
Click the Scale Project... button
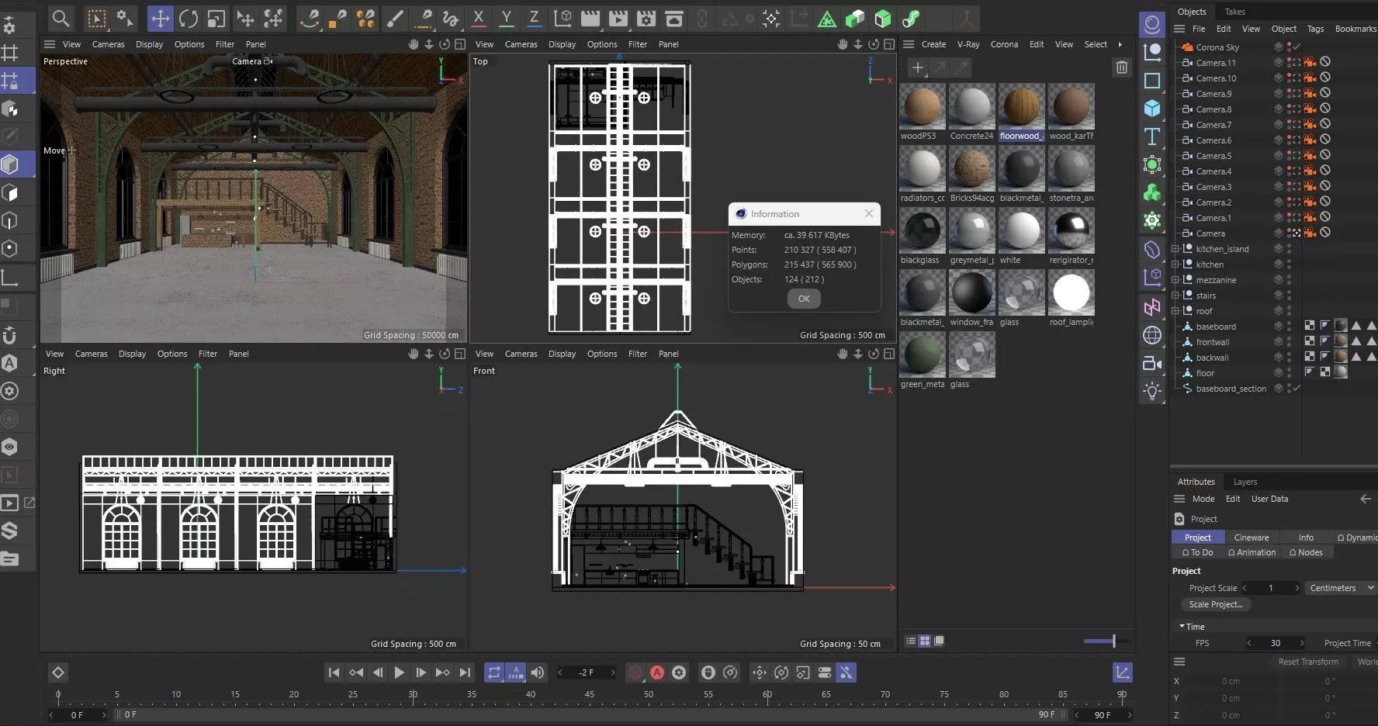pyautogui.click(x=1215, y=604)
